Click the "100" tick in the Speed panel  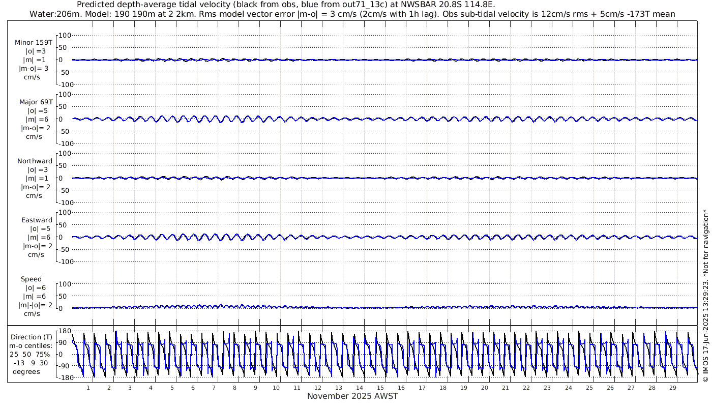click(x=64, y=283)
